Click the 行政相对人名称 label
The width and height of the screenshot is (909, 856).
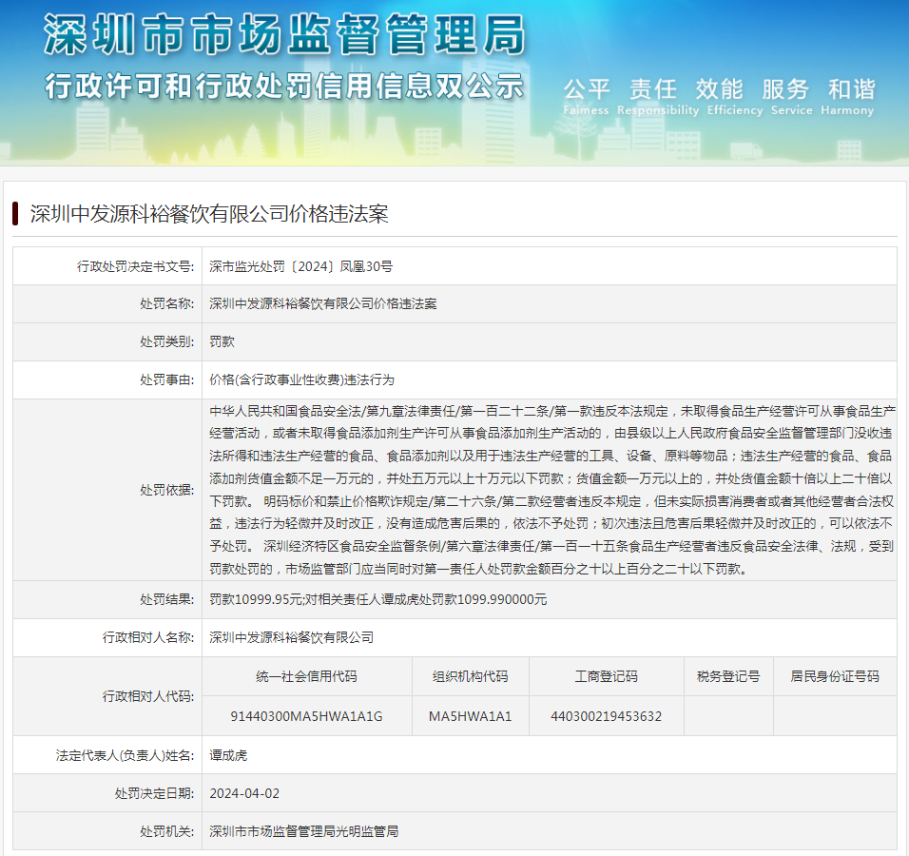click(x=148, y=637)
